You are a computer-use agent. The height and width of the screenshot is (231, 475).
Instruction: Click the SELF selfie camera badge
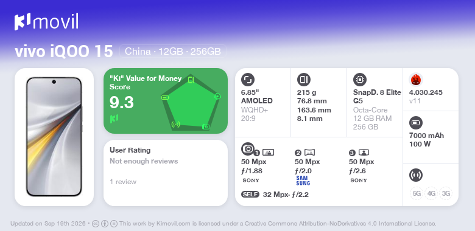(250, 195)
